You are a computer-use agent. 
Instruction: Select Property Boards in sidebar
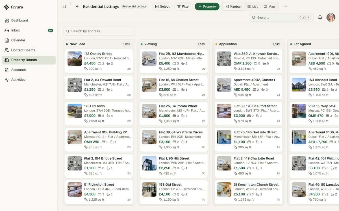(x=29, y=60)
